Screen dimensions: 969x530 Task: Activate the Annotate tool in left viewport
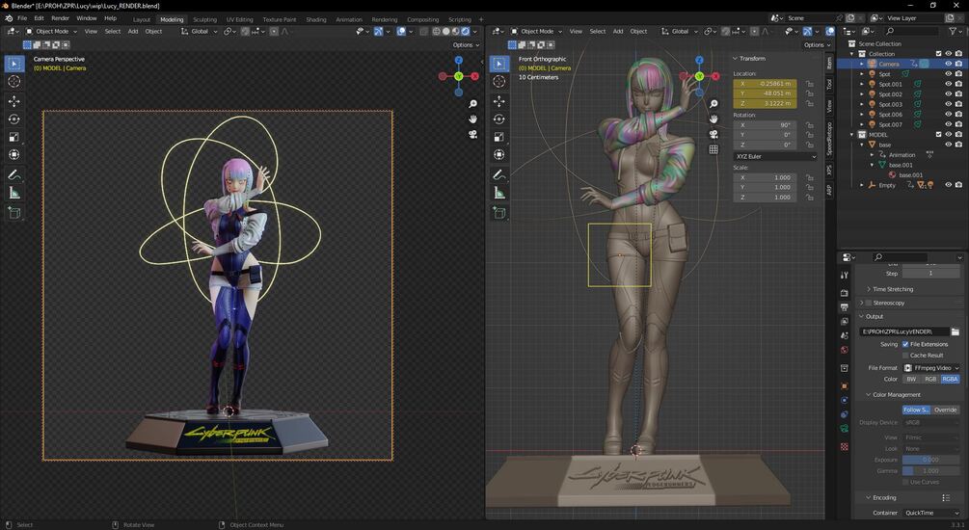(x=14, y=175)
